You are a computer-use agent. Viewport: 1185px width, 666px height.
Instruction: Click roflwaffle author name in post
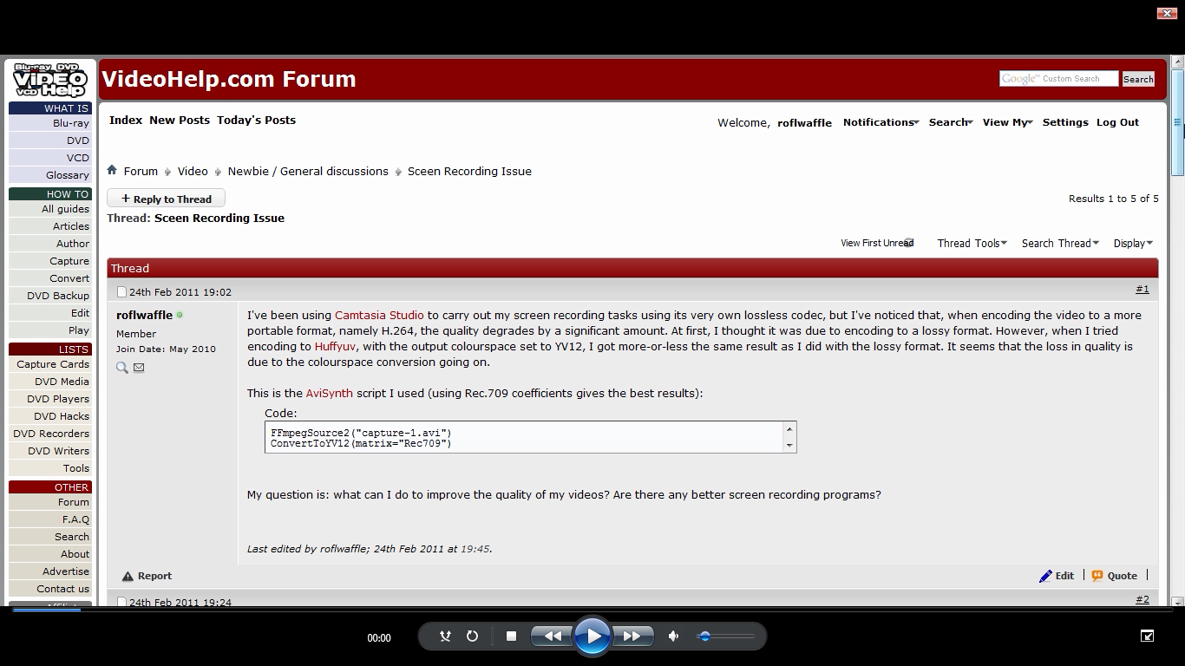click(x=144, y=315)
